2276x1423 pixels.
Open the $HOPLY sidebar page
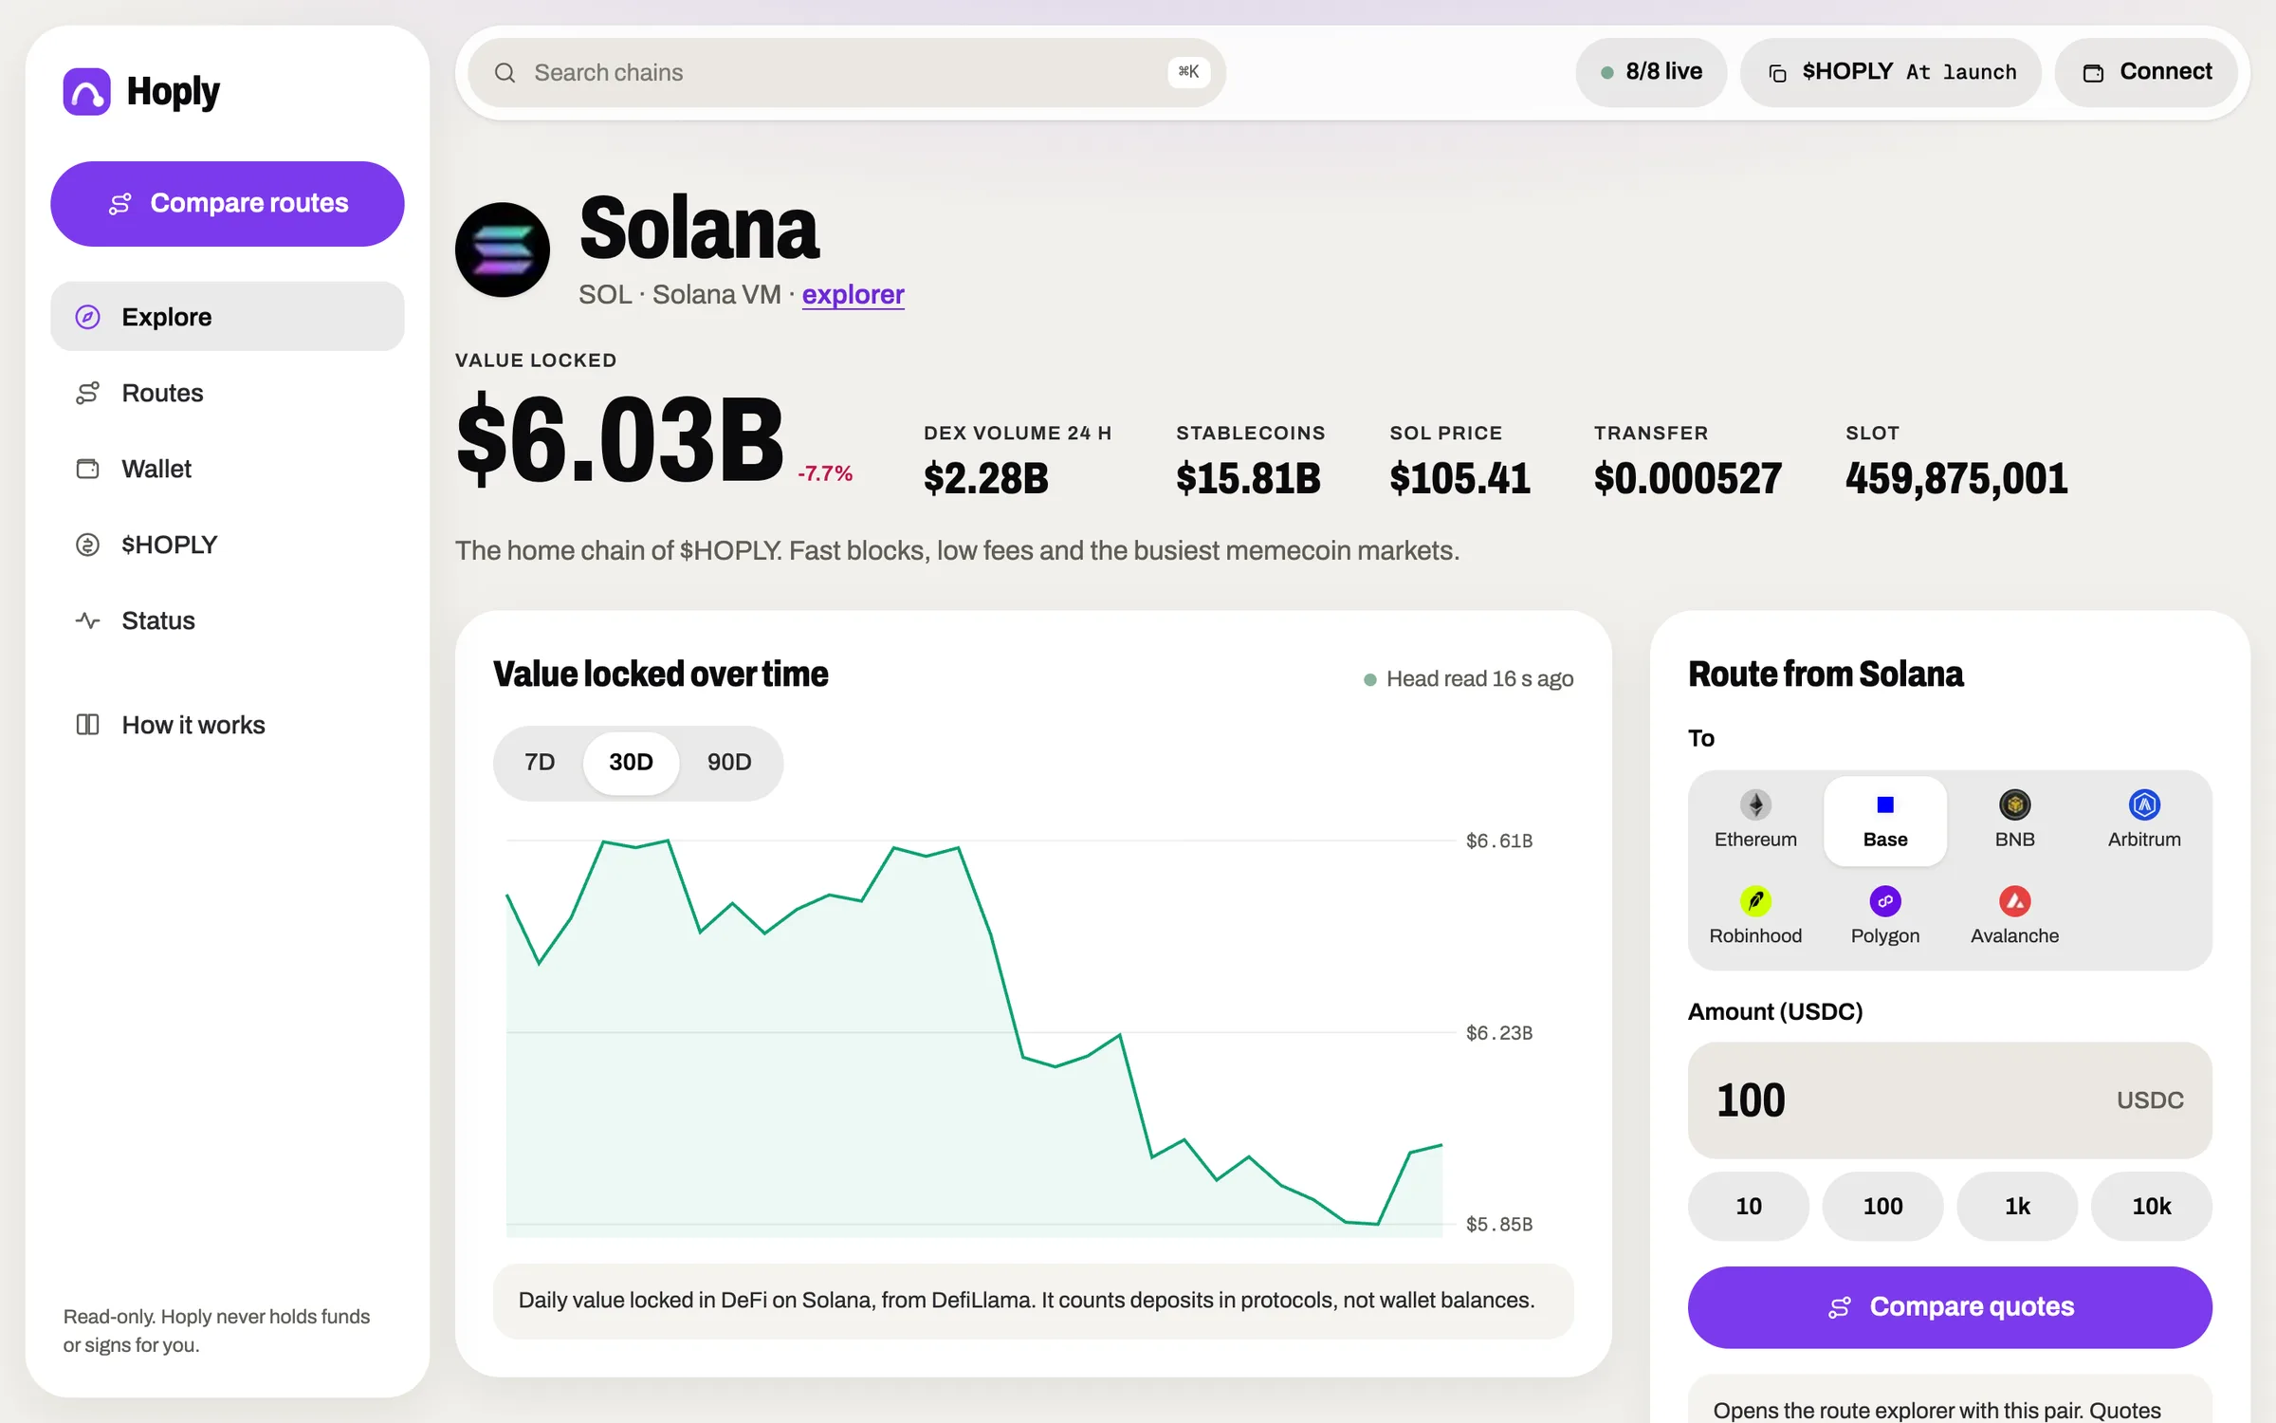pyautogui.click(x=228, y=545)
